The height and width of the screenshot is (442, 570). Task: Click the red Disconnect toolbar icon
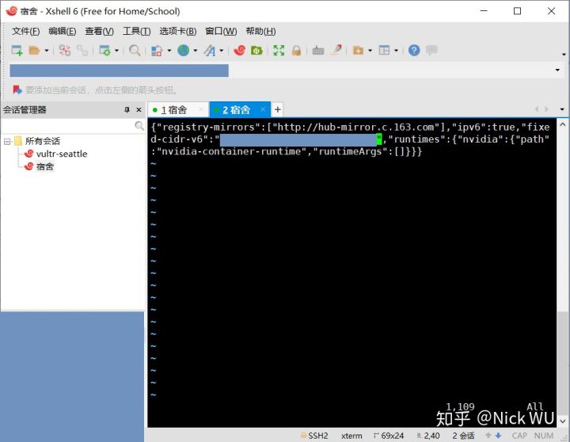click(65, 50)
